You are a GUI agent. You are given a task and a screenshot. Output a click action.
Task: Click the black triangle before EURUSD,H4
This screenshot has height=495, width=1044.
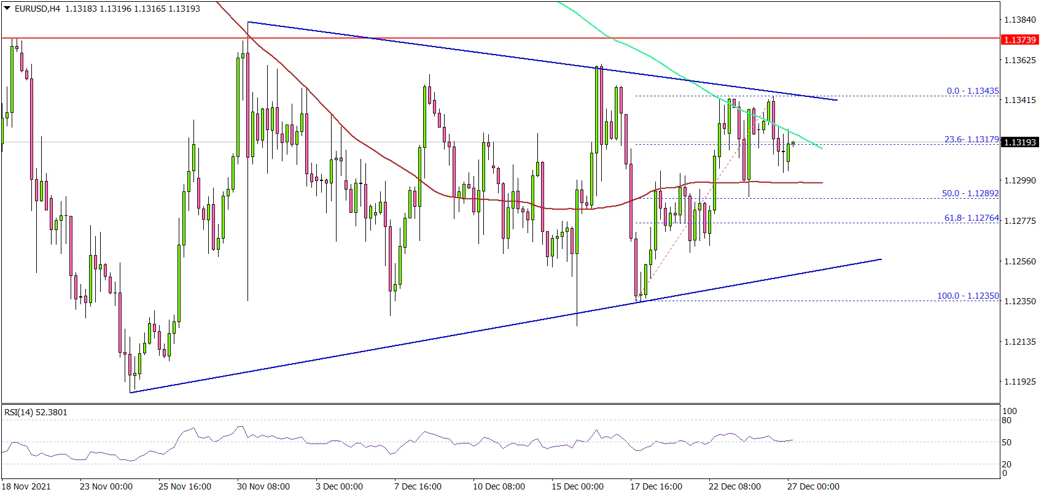coord(8,9)
